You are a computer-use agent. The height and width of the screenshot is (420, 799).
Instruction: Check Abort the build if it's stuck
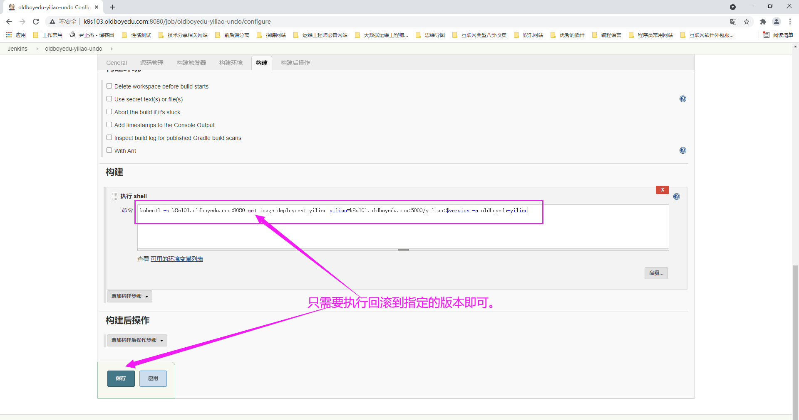click(109, 112)
